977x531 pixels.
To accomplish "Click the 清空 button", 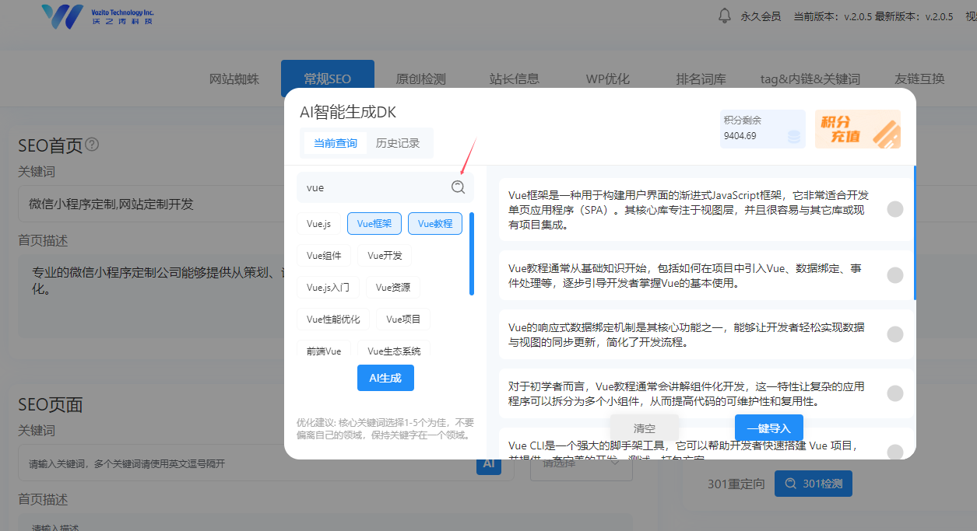I will 645,428.
